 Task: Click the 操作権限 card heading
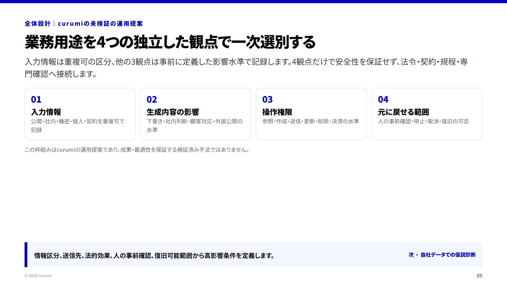(277, 112)
